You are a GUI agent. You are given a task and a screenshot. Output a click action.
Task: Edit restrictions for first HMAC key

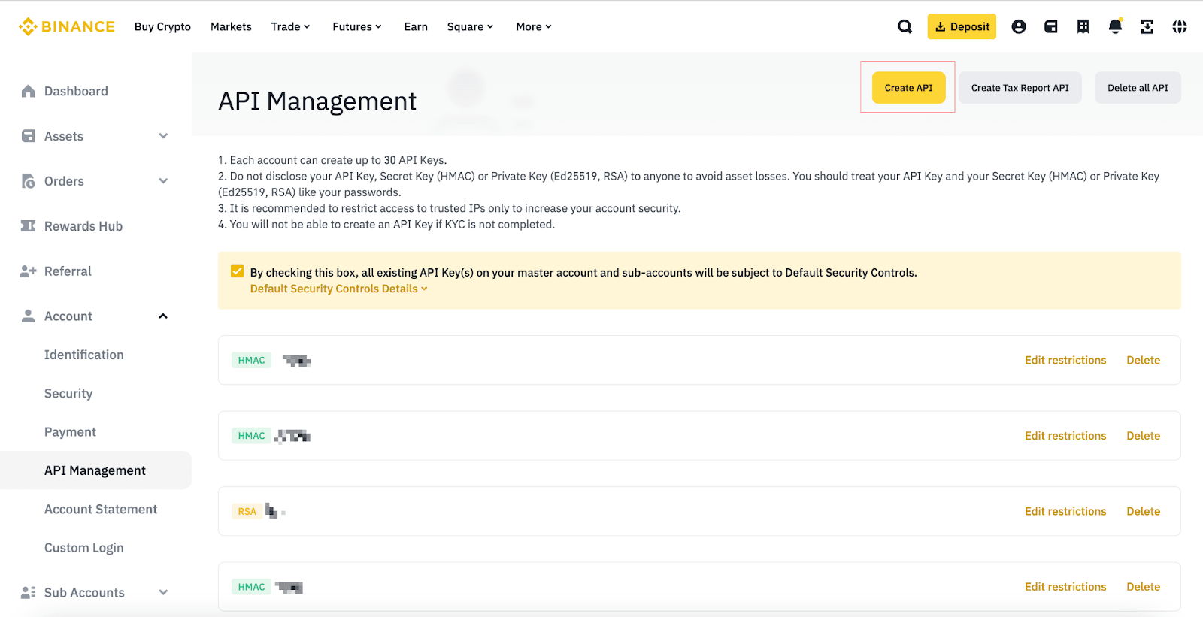click(1065, 361)
